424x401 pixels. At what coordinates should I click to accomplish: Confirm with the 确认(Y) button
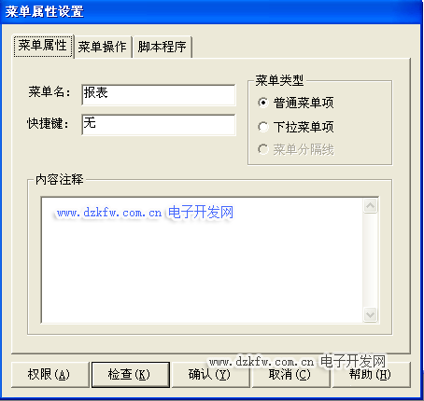tap(211, 375)
